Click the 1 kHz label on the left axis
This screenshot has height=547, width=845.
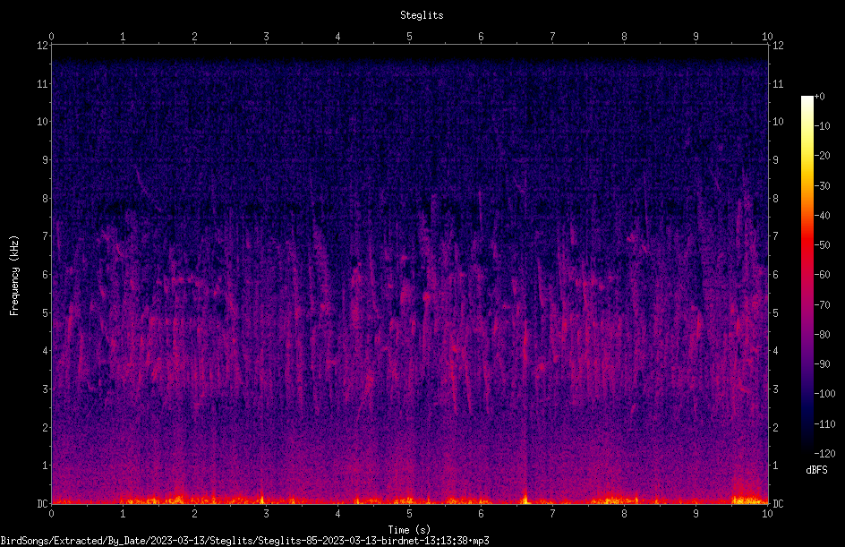tap(46, 466)
